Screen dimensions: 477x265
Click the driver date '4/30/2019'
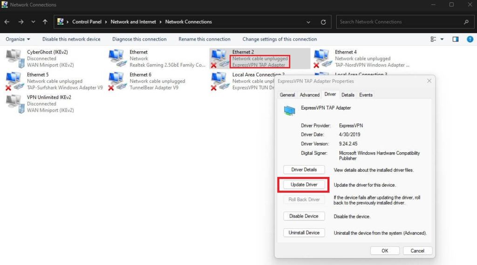(x=349, y=135)
